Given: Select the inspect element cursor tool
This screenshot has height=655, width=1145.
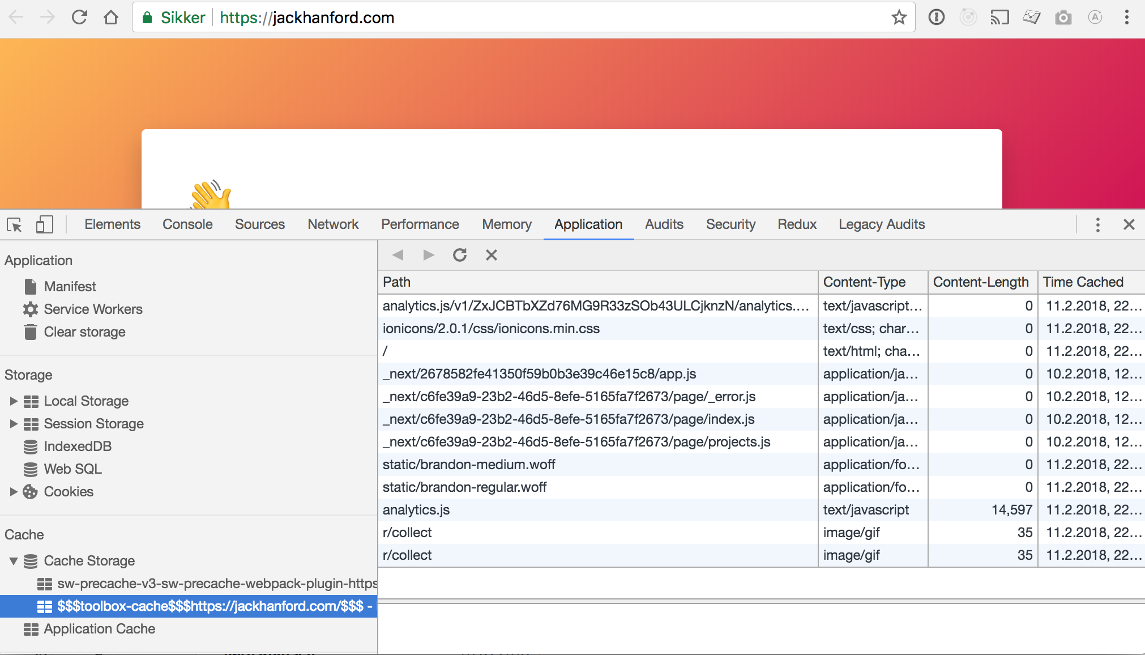Looking at the screenshot, I should pyautogui.click(x=14, y=224).
